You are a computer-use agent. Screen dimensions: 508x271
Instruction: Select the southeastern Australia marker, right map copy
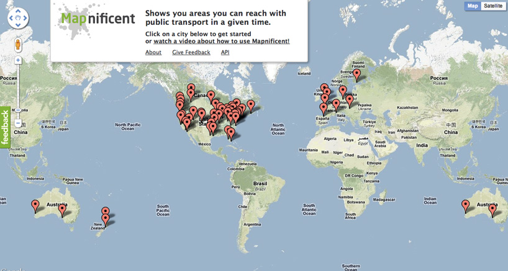point(492,211)
